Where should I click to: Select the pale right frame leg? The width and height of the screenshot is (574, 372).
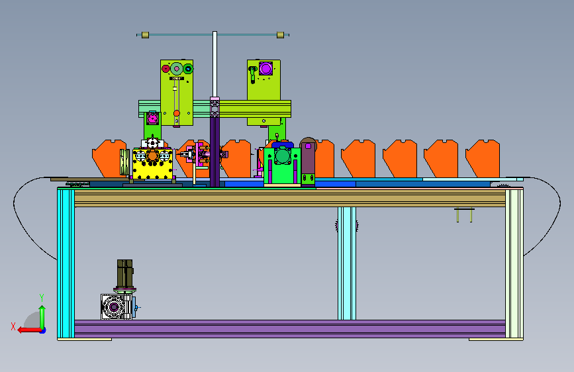[514, 263]
